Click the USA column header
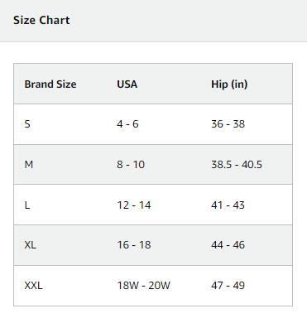The height and width of the screenshot is (323, 307). click(x=127, y=84)
